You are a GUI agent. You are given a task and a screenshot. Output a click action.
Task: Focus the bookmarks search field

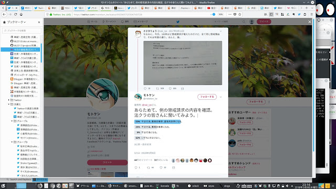pos(22,30)
